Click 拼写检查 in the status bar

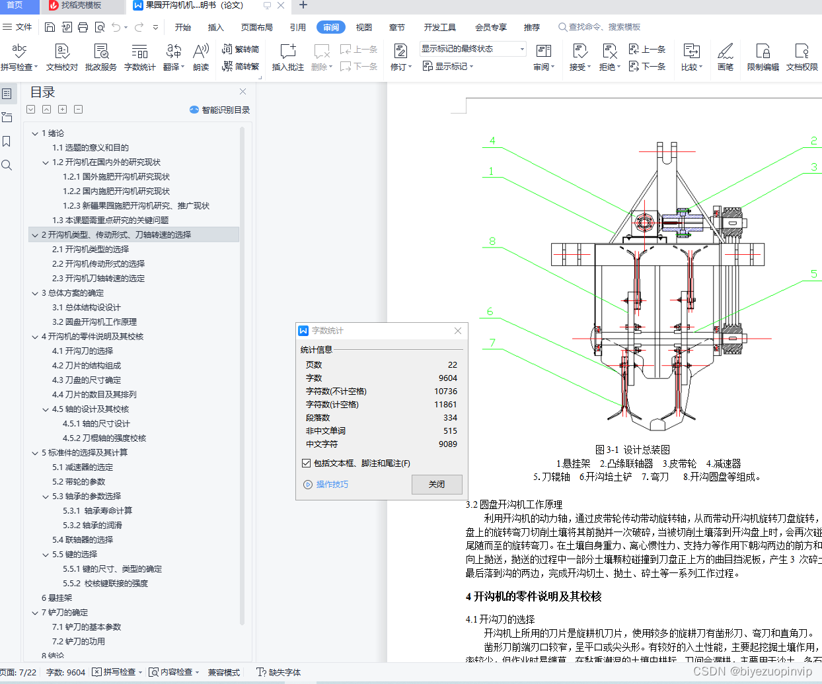coord(118,672)
